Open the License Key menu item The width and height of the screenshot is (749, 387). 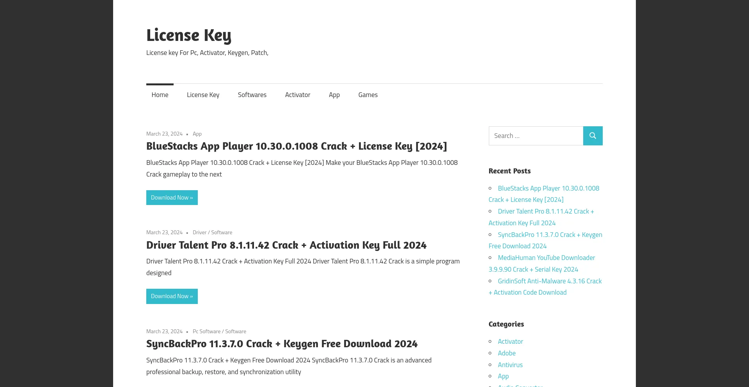click(203, 95)
